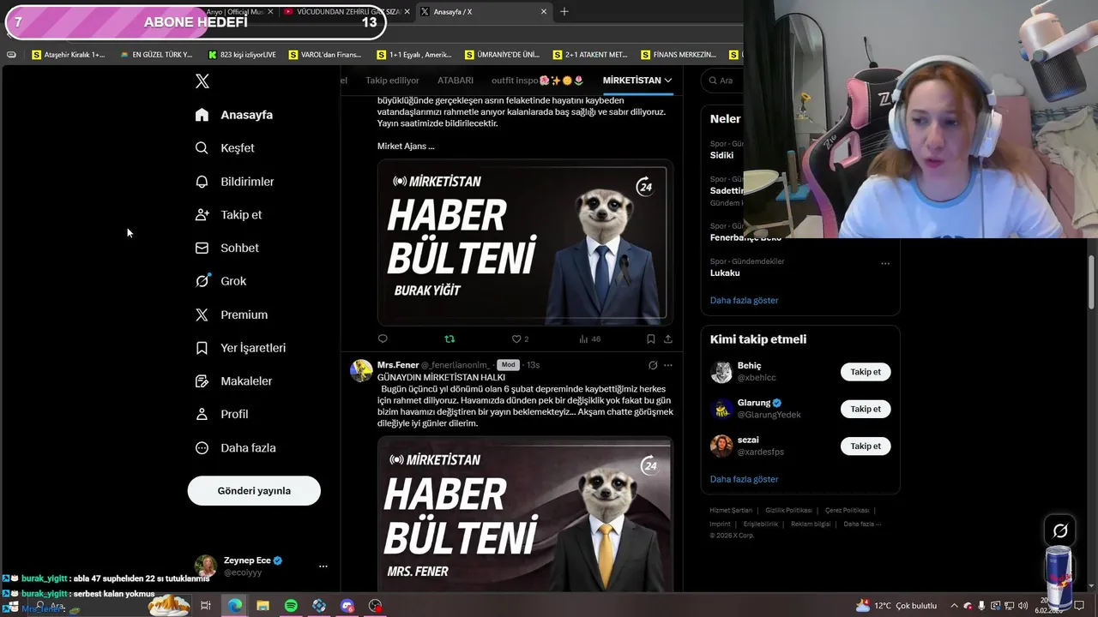Expand the MİRKETİSTAN tab chevron
The width and height of the screenshot is (1098, 617).
(668, 81)
